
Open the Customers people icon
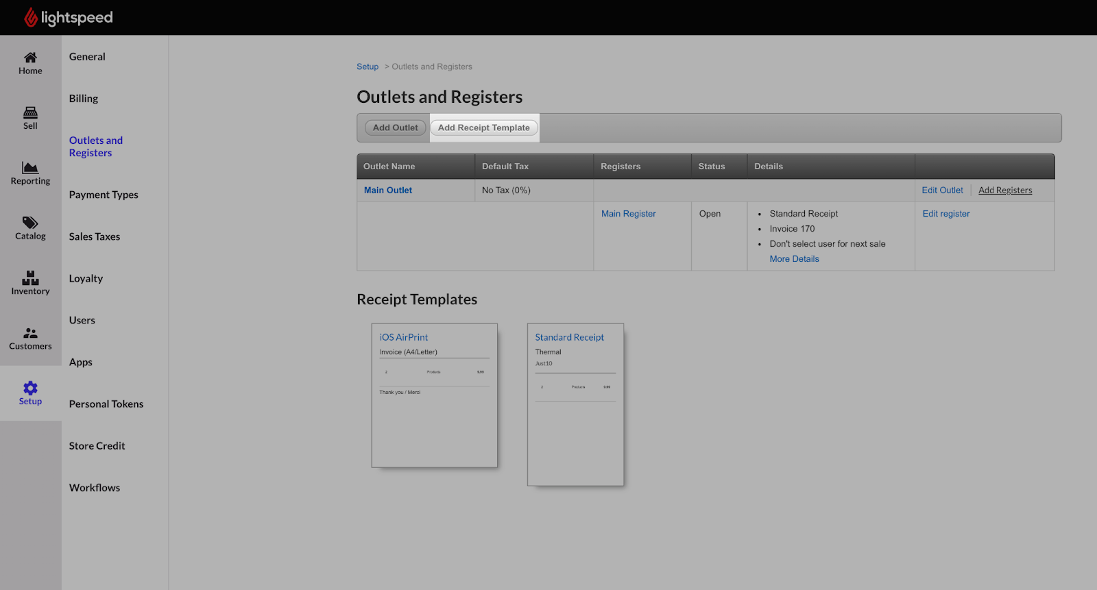pyautogui.click(x=30, y=333)
